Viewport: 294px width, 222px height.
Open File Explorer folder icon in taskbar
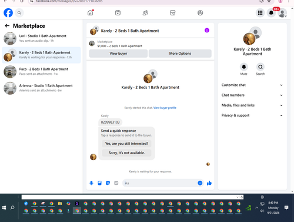(60, 204)
